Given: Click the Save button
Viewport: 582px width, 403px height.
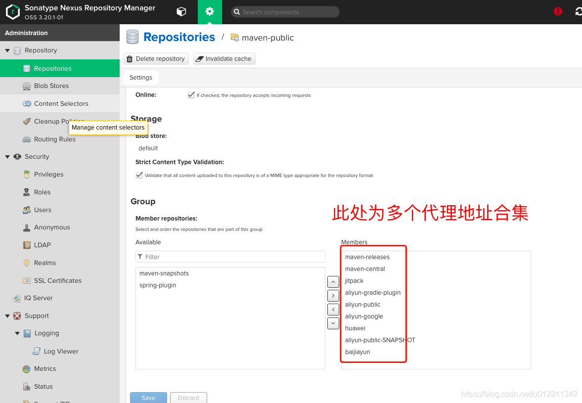Looking at the screenshot, I should [x=148, y=398].
